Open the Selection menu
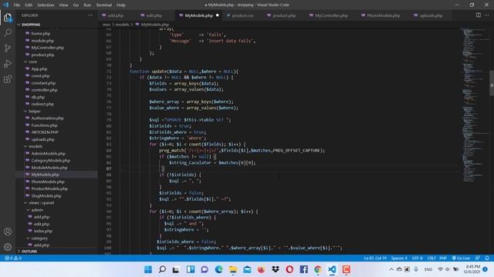 (x=46, y=5)
